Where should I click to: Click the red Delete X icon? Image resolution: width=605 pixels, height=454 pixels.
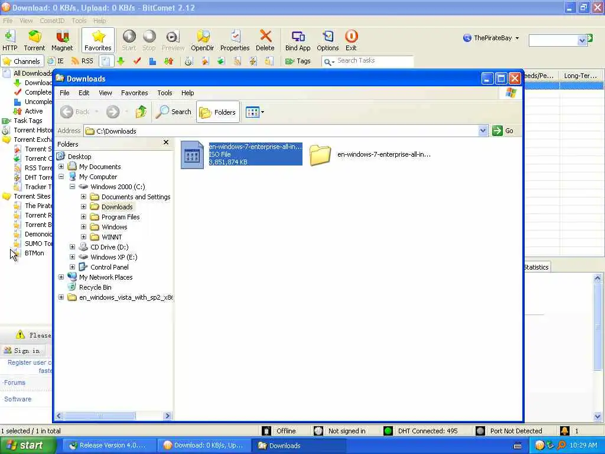click(x=265, y=40)
